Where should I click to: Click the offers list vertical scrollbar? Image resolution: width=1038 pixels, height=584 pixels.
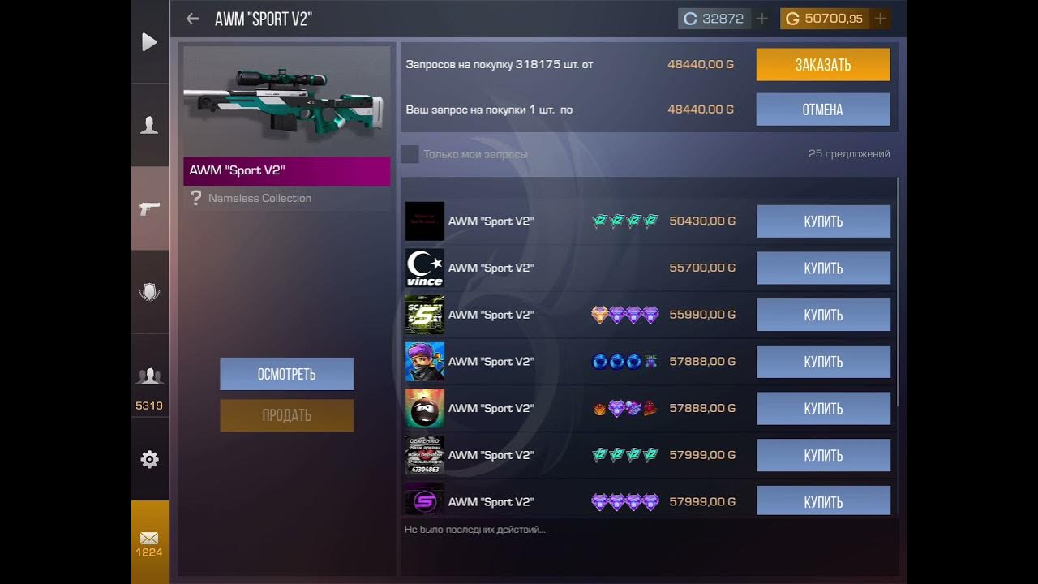[x=898, y=290]
